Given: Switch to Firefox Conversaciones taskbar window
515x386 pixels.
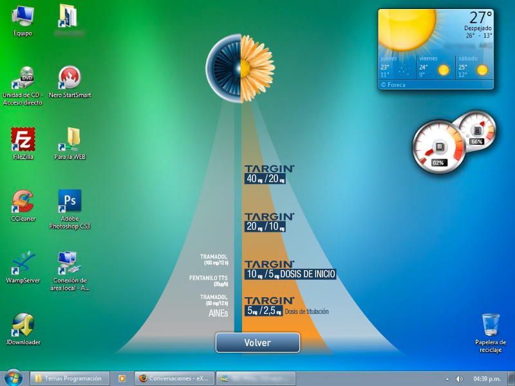Looking at the screenshot, I should click(x=174, y=379).
